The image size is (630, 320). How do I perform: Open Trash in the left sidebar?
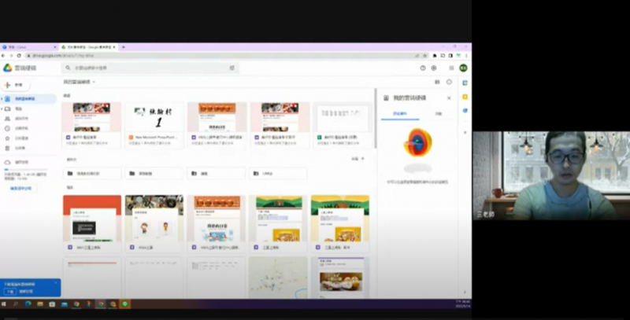[x=20, y=147]
